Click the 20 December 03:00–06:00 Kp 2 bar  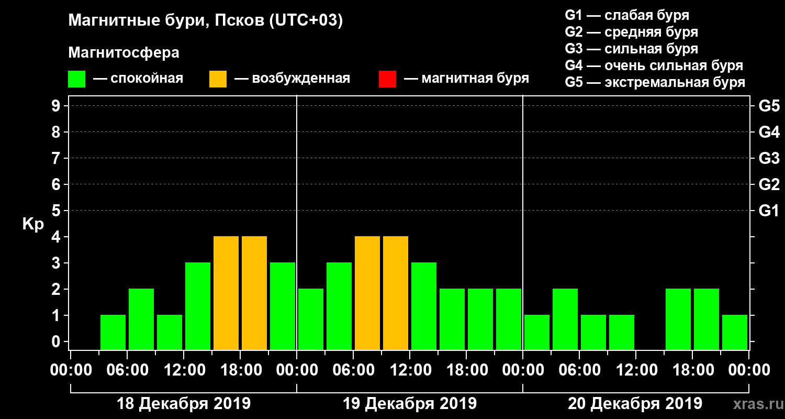click(565, 319)
